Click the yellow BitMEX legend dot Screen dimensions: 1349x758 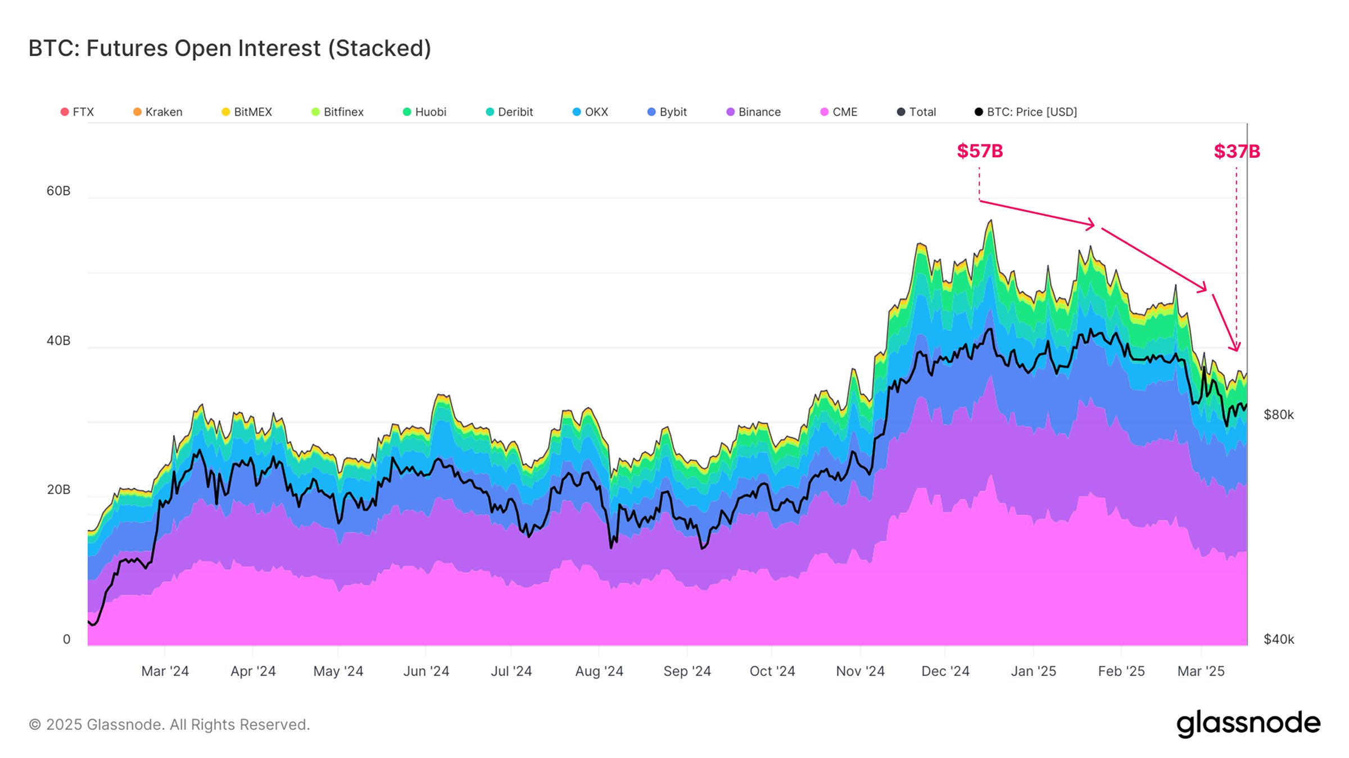[x=226, y=112]
